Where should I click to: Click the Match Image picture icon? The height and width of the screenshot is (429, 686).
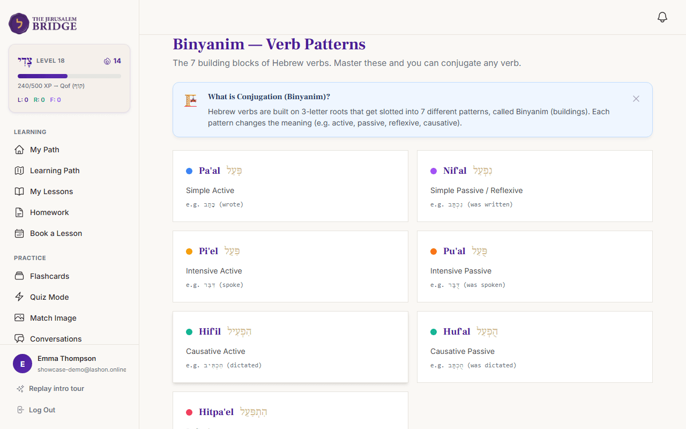tap(19, 317)
